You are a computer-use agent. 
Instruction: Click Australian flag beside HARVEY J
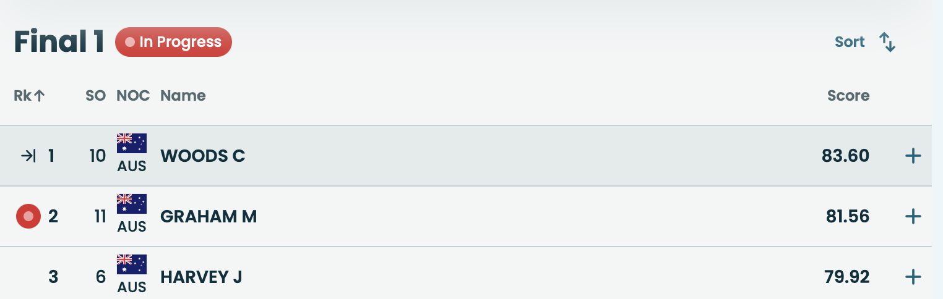[x=132, y=264]
